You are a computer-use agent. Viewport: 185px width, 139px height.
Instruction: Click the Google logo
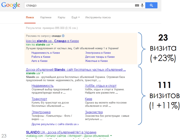tap(10, 5)
